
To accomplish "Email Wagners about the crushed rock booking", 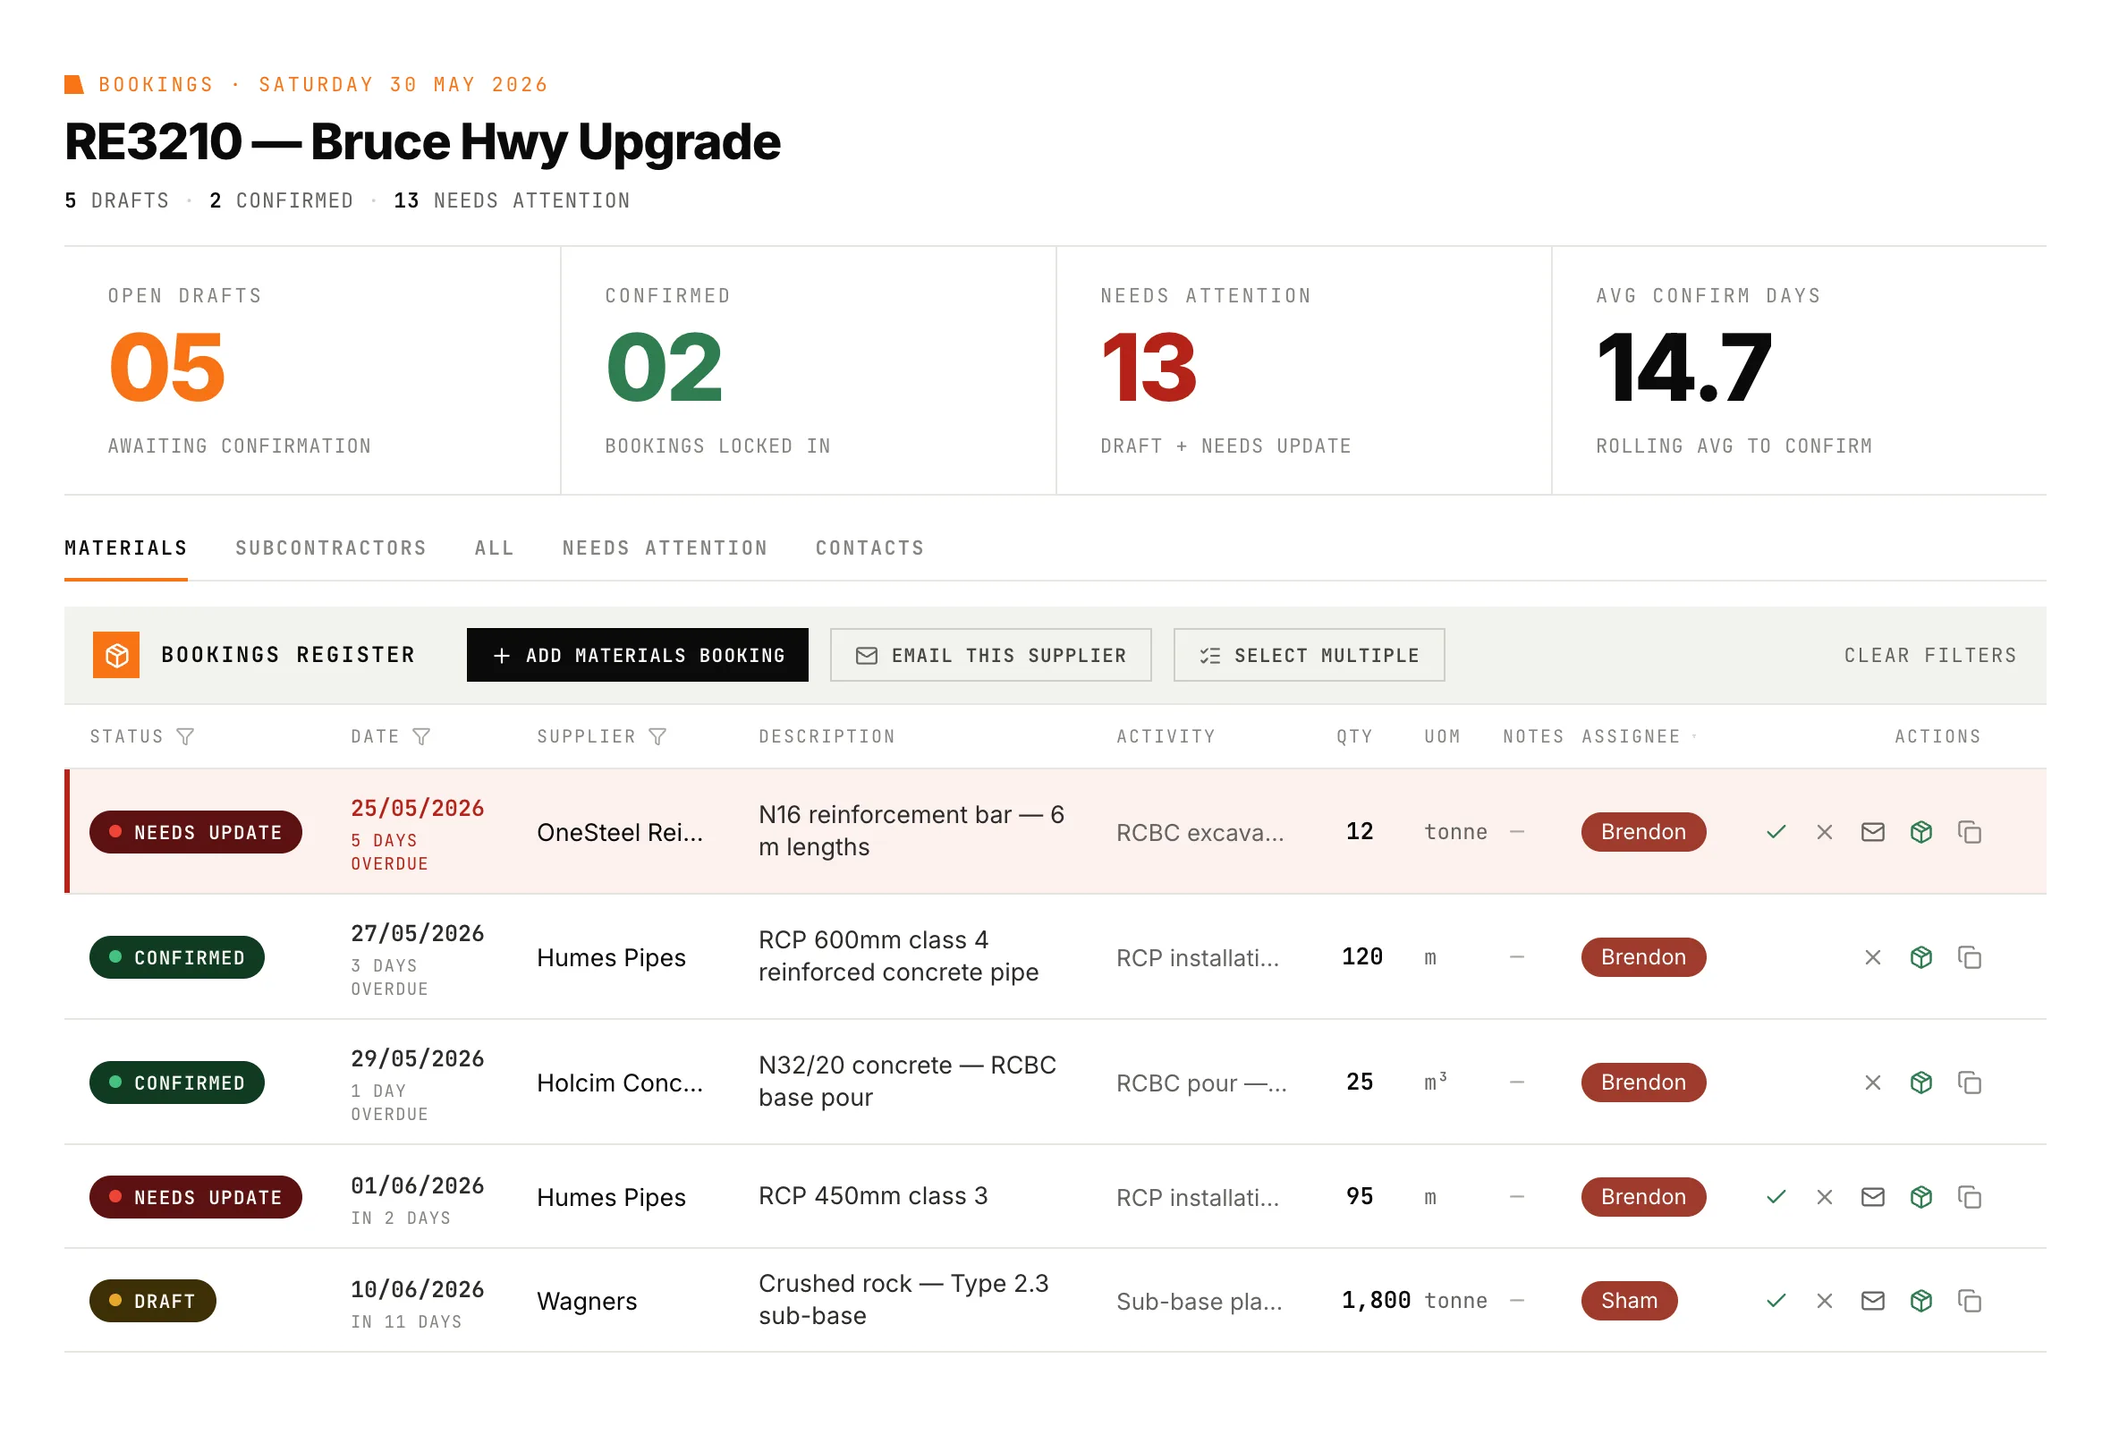I will pos(1872,1301).
